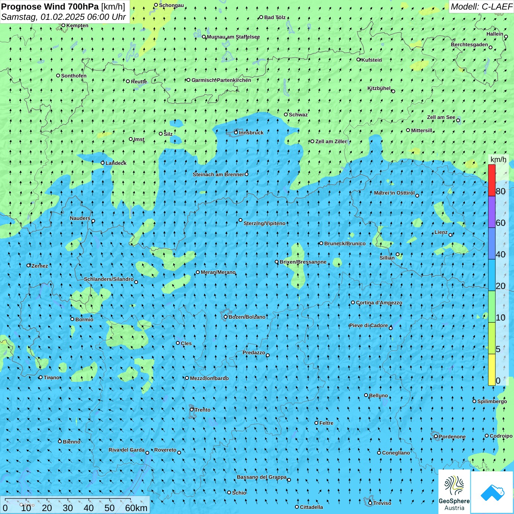Select the Landeck city label
The width and height of the screenshot is (514, 514).
pos(116,163)
